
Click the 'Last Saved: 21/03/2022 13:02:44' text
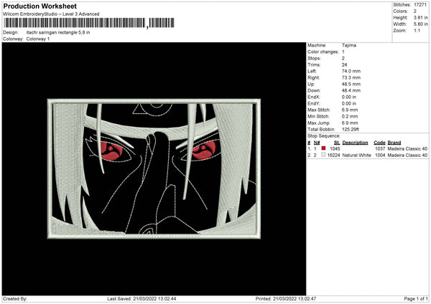pos(142,299)
